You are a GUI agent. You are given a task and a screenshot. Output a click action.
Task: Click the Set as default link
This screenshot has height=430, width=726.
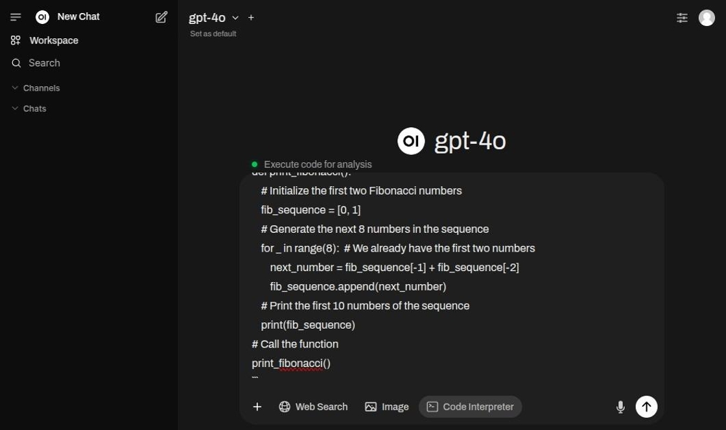pos(213,34)
